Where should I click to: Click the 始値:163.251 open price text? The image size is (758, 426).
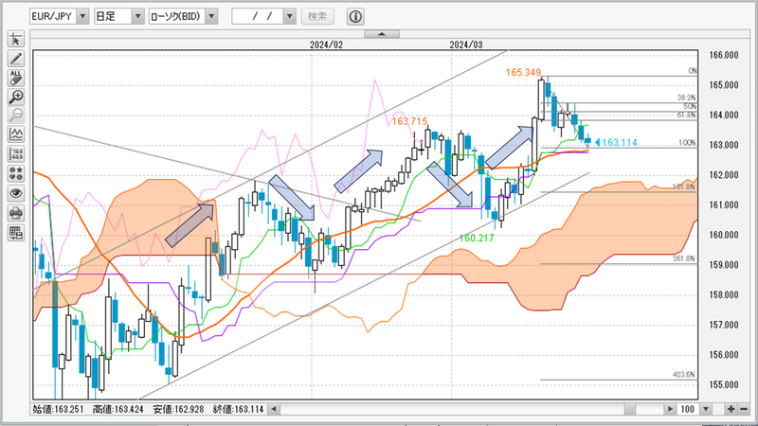click(58, 409)
